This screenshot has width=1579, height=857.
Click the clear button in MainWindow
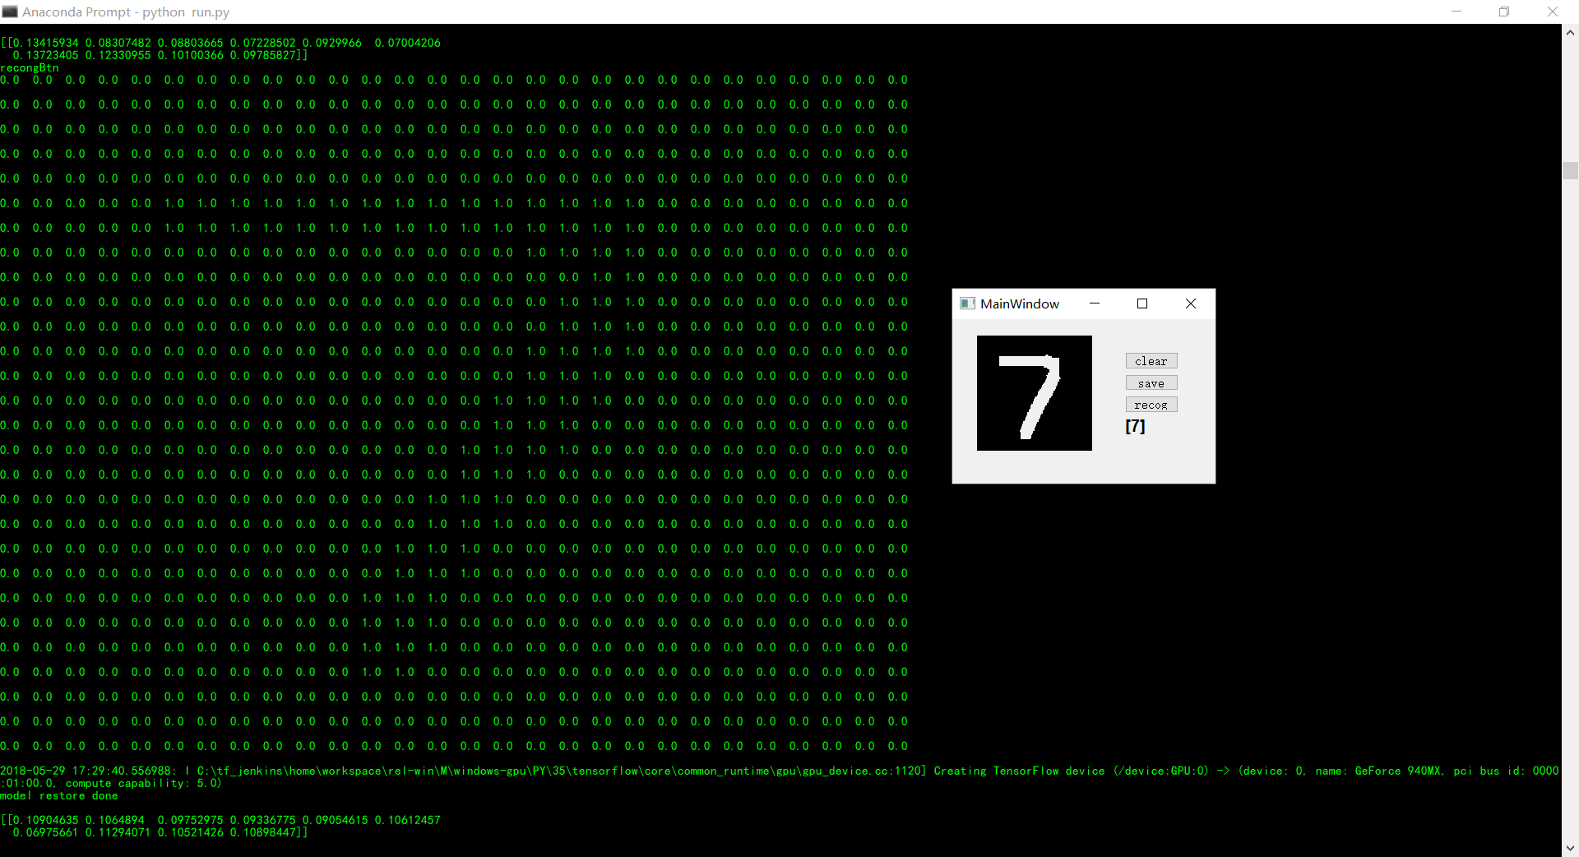1151,361
